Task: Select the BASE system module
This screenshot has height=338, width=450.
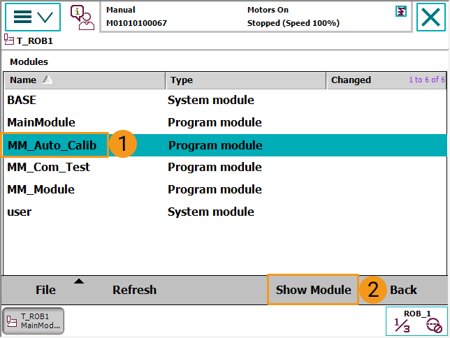Action: pyautogui.click(x=22, y=100)
